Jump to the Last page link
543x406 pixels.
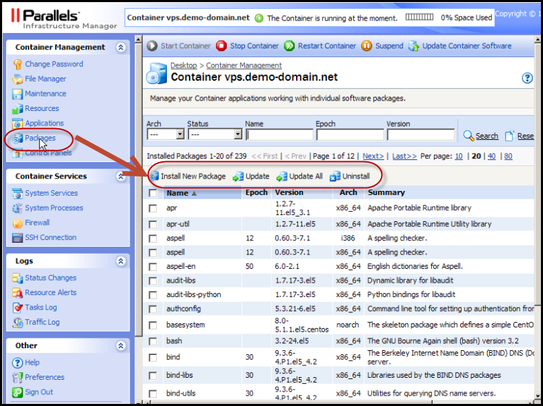(404, 156)
